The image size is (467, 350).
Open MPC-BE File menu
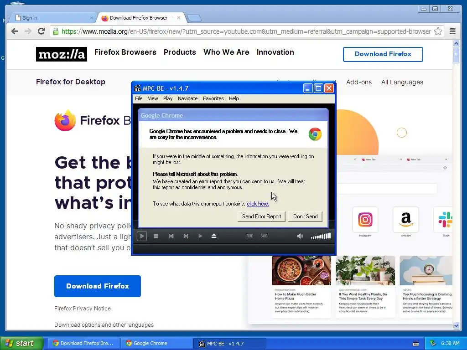[x=139, y=98]
